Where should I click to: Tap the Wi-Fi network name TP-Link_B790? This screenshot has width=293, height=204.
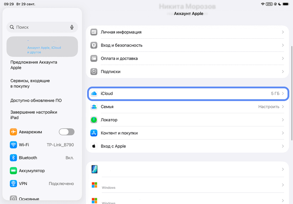click(x=60, y=145)
